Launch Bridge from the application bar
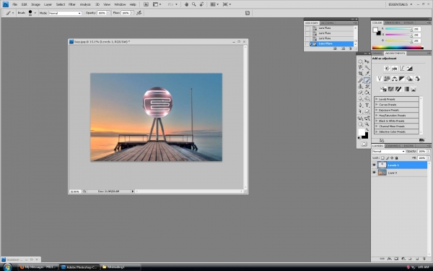Viewport: 433px width, 271px height. click(146, 4)
